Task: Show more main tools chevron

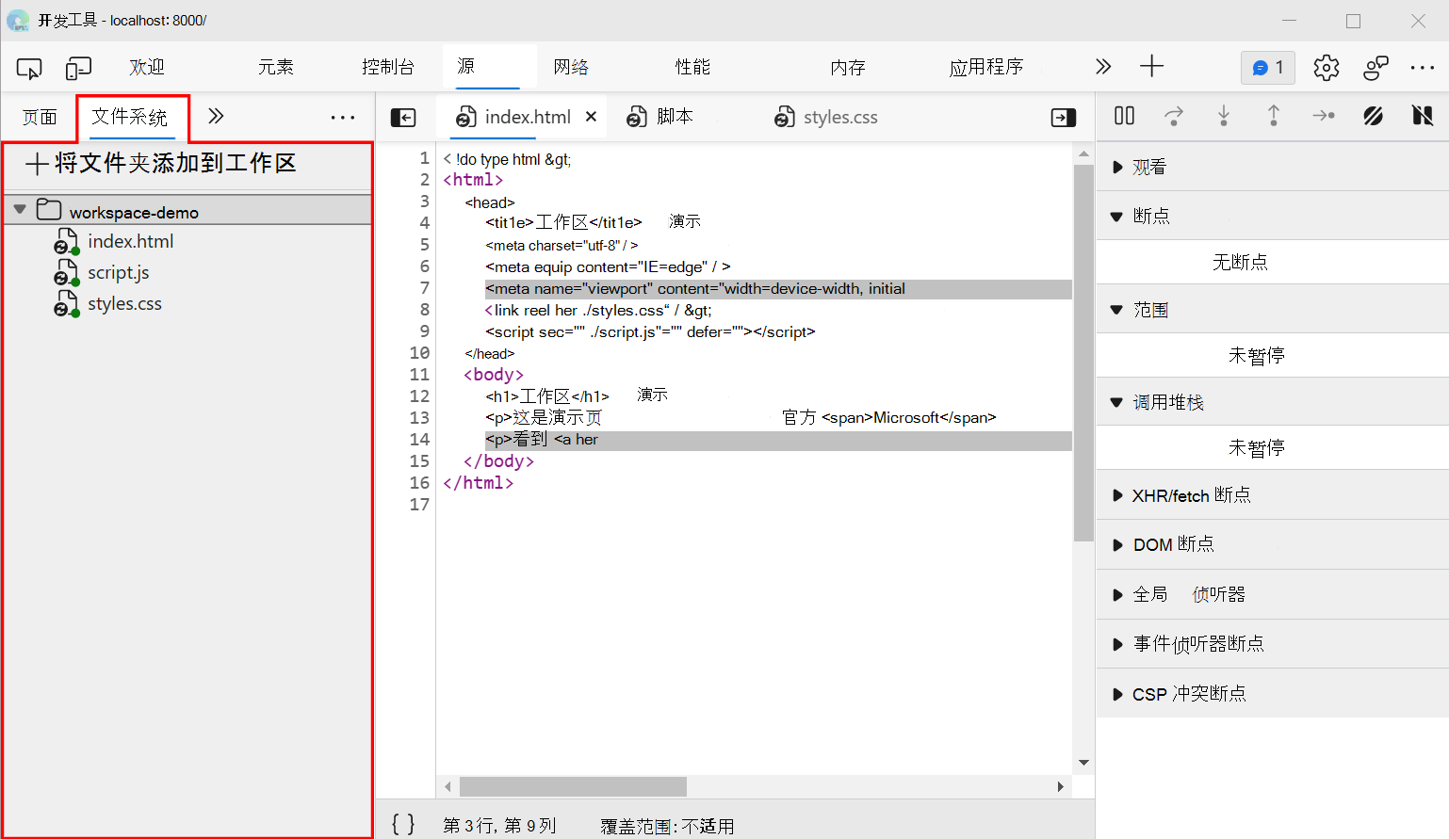Action: pyautogui.click(x=1103, y=67)
